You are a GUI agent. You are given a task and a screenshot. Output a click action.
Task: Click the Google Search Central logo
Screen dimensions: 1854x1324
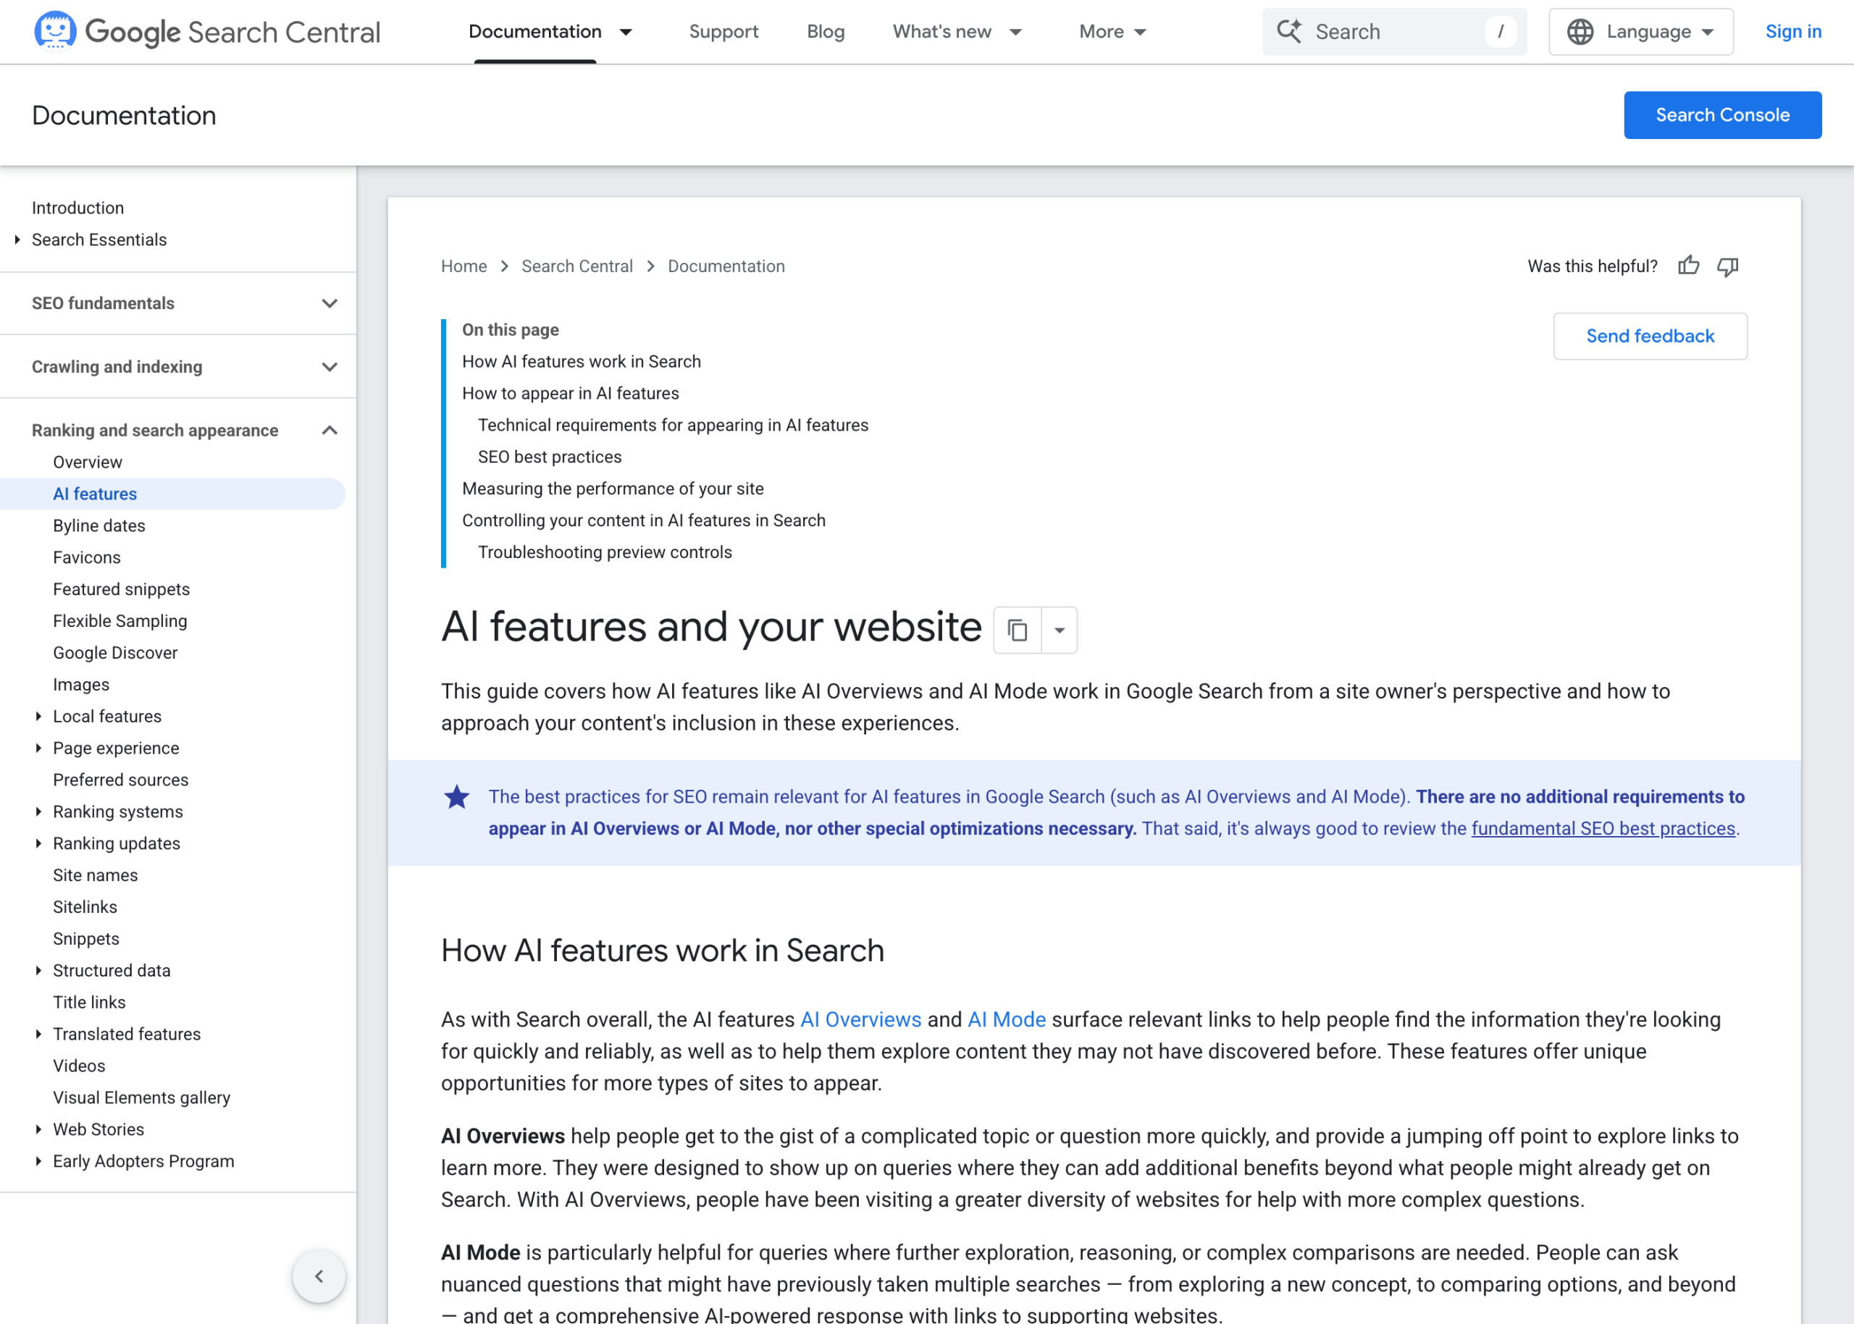pos(207,32)
